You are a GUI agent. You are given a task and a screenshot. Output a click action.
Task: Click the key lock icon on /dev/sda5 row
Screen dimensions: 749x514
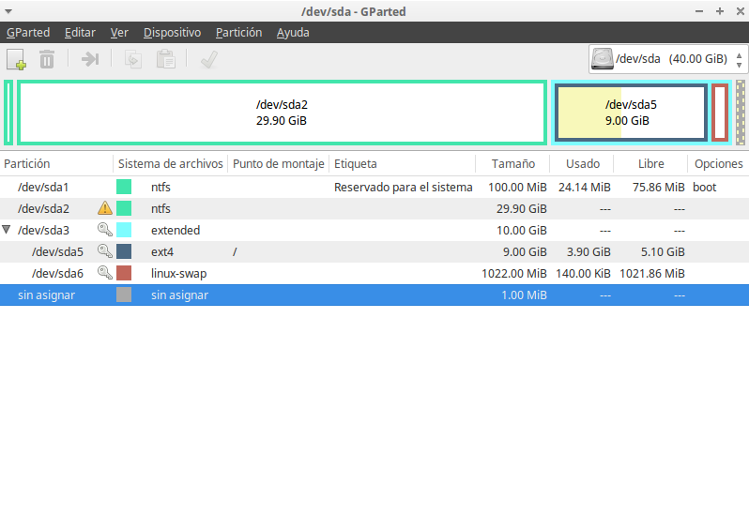pyautogui.click(x=105, y=251)
